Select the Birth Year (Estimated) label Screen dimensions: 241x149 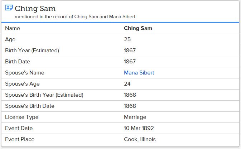32,51
